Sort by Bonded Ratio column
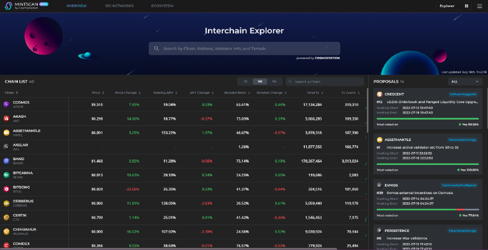The width and height of the screenshot is (488, 250). [x=237, y=92]
